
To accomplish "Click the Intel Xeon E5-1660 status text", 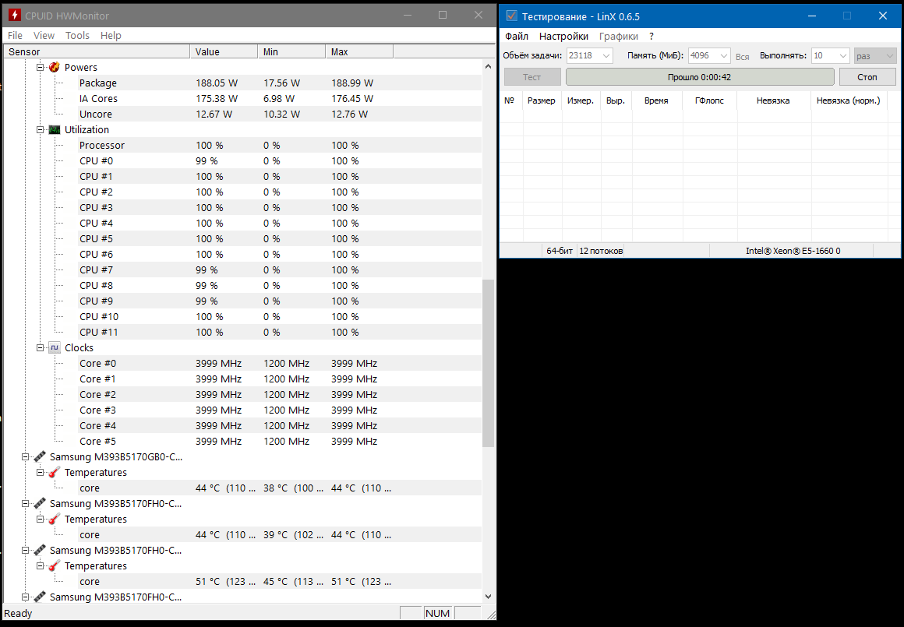I will tap(793, 251).
